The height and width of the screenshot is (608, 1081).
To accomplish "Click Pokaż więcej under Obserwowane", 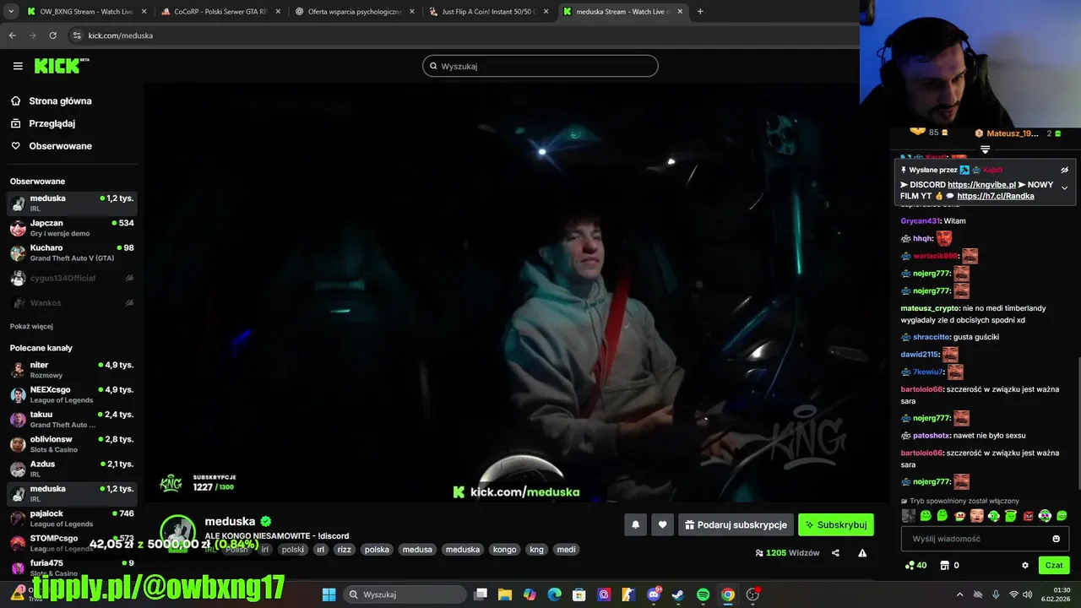I will tap(31, 326).
